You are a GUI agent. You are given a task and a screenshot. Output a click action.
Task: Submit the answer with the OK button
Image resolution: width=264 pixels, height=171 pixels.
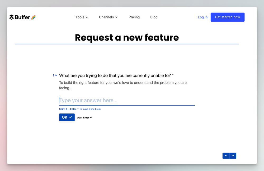point(67,117)
